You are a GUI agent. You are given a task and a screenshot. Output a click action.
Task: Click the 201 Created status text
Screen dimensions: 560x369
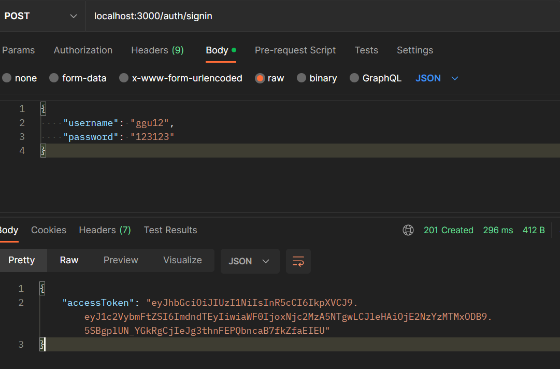(x=449, y=230)
